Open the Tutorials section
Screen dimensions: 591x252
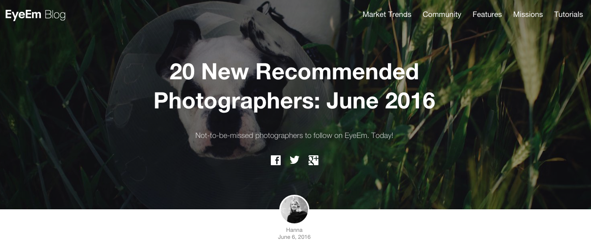coord(568,15)
